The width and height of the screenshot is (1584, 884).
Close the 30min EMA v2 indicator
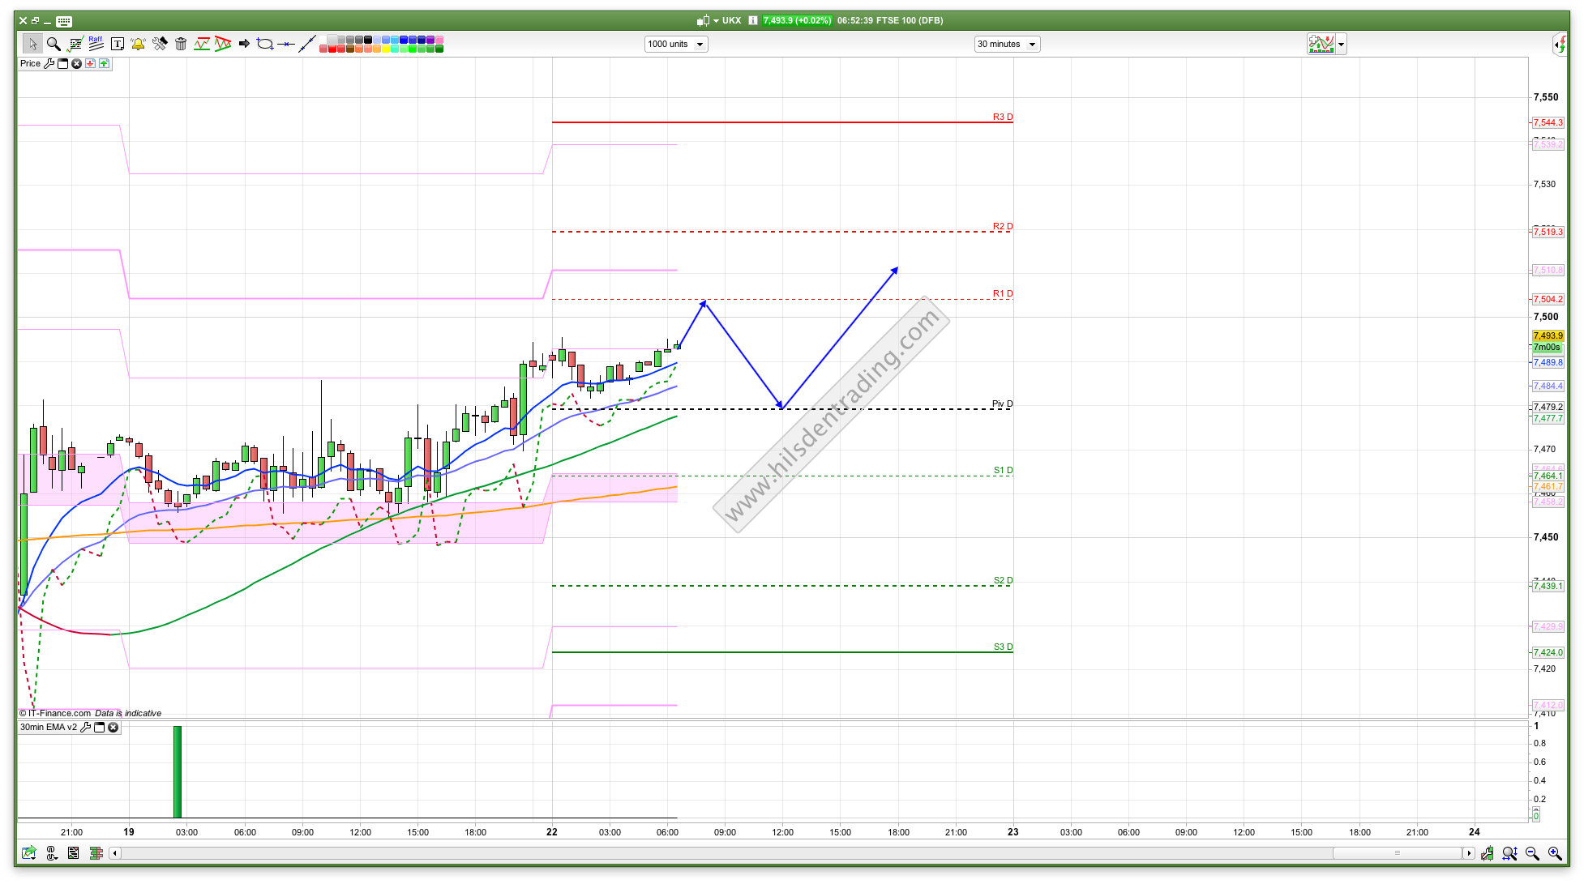(113, 728)
